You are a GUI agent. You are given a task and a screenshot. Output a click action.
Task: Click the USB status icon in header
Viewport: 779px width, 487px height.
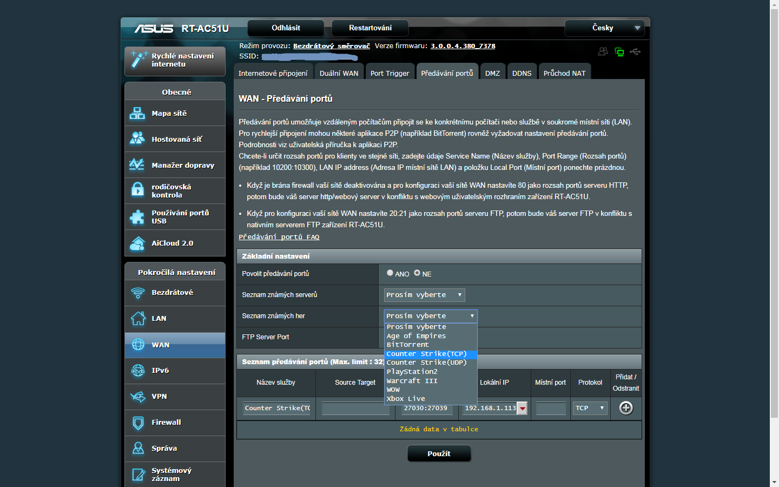(x=635, y=52)
